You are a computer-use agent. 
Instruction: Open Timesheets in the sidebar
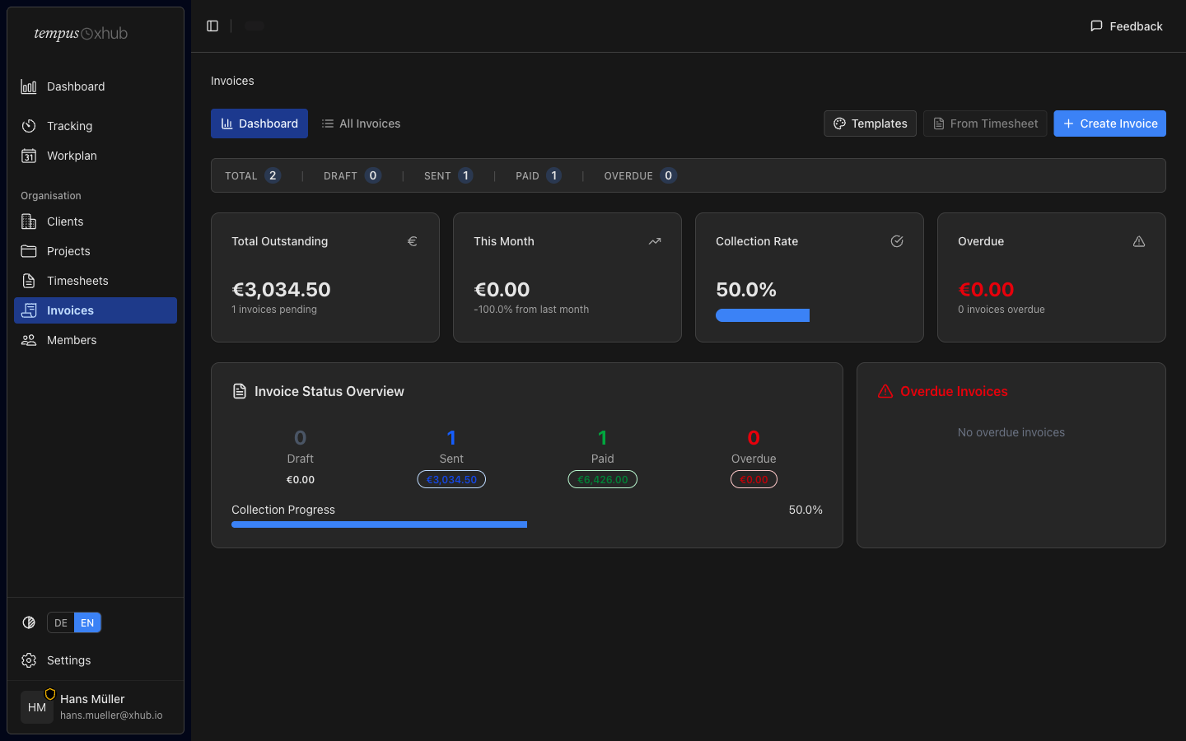click(x=77, y=281)
